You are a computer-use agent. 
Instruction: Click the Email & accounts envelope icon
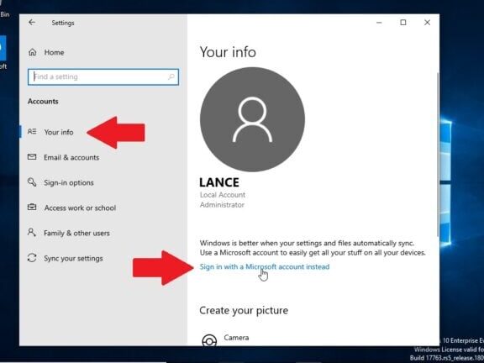coord(32,157)
